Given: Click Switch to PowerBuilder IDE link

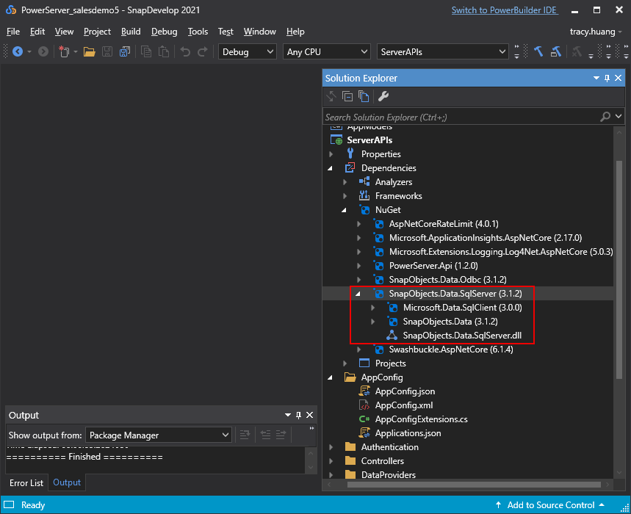Looking at the screenshot, I should click(x=505, y=10).
